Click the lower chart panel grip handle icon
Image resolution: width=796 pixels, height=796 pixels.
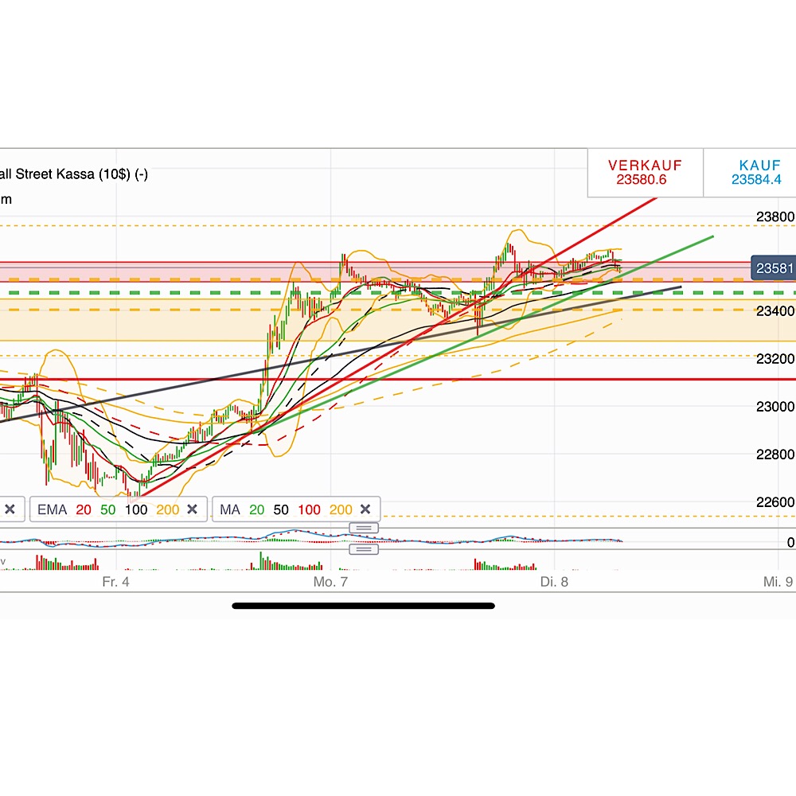click(x=363, y=548)
